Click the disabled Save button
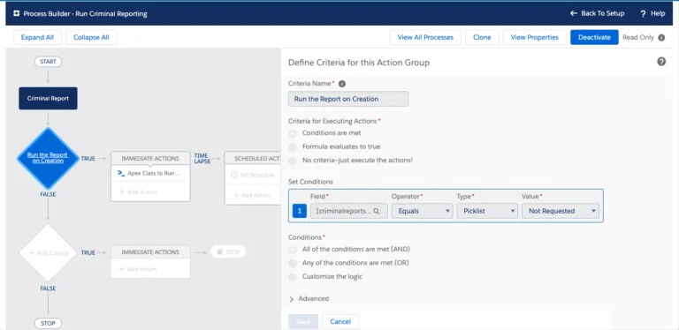The height and width of the screenshot is (330, 679). [x=303, y=321]
